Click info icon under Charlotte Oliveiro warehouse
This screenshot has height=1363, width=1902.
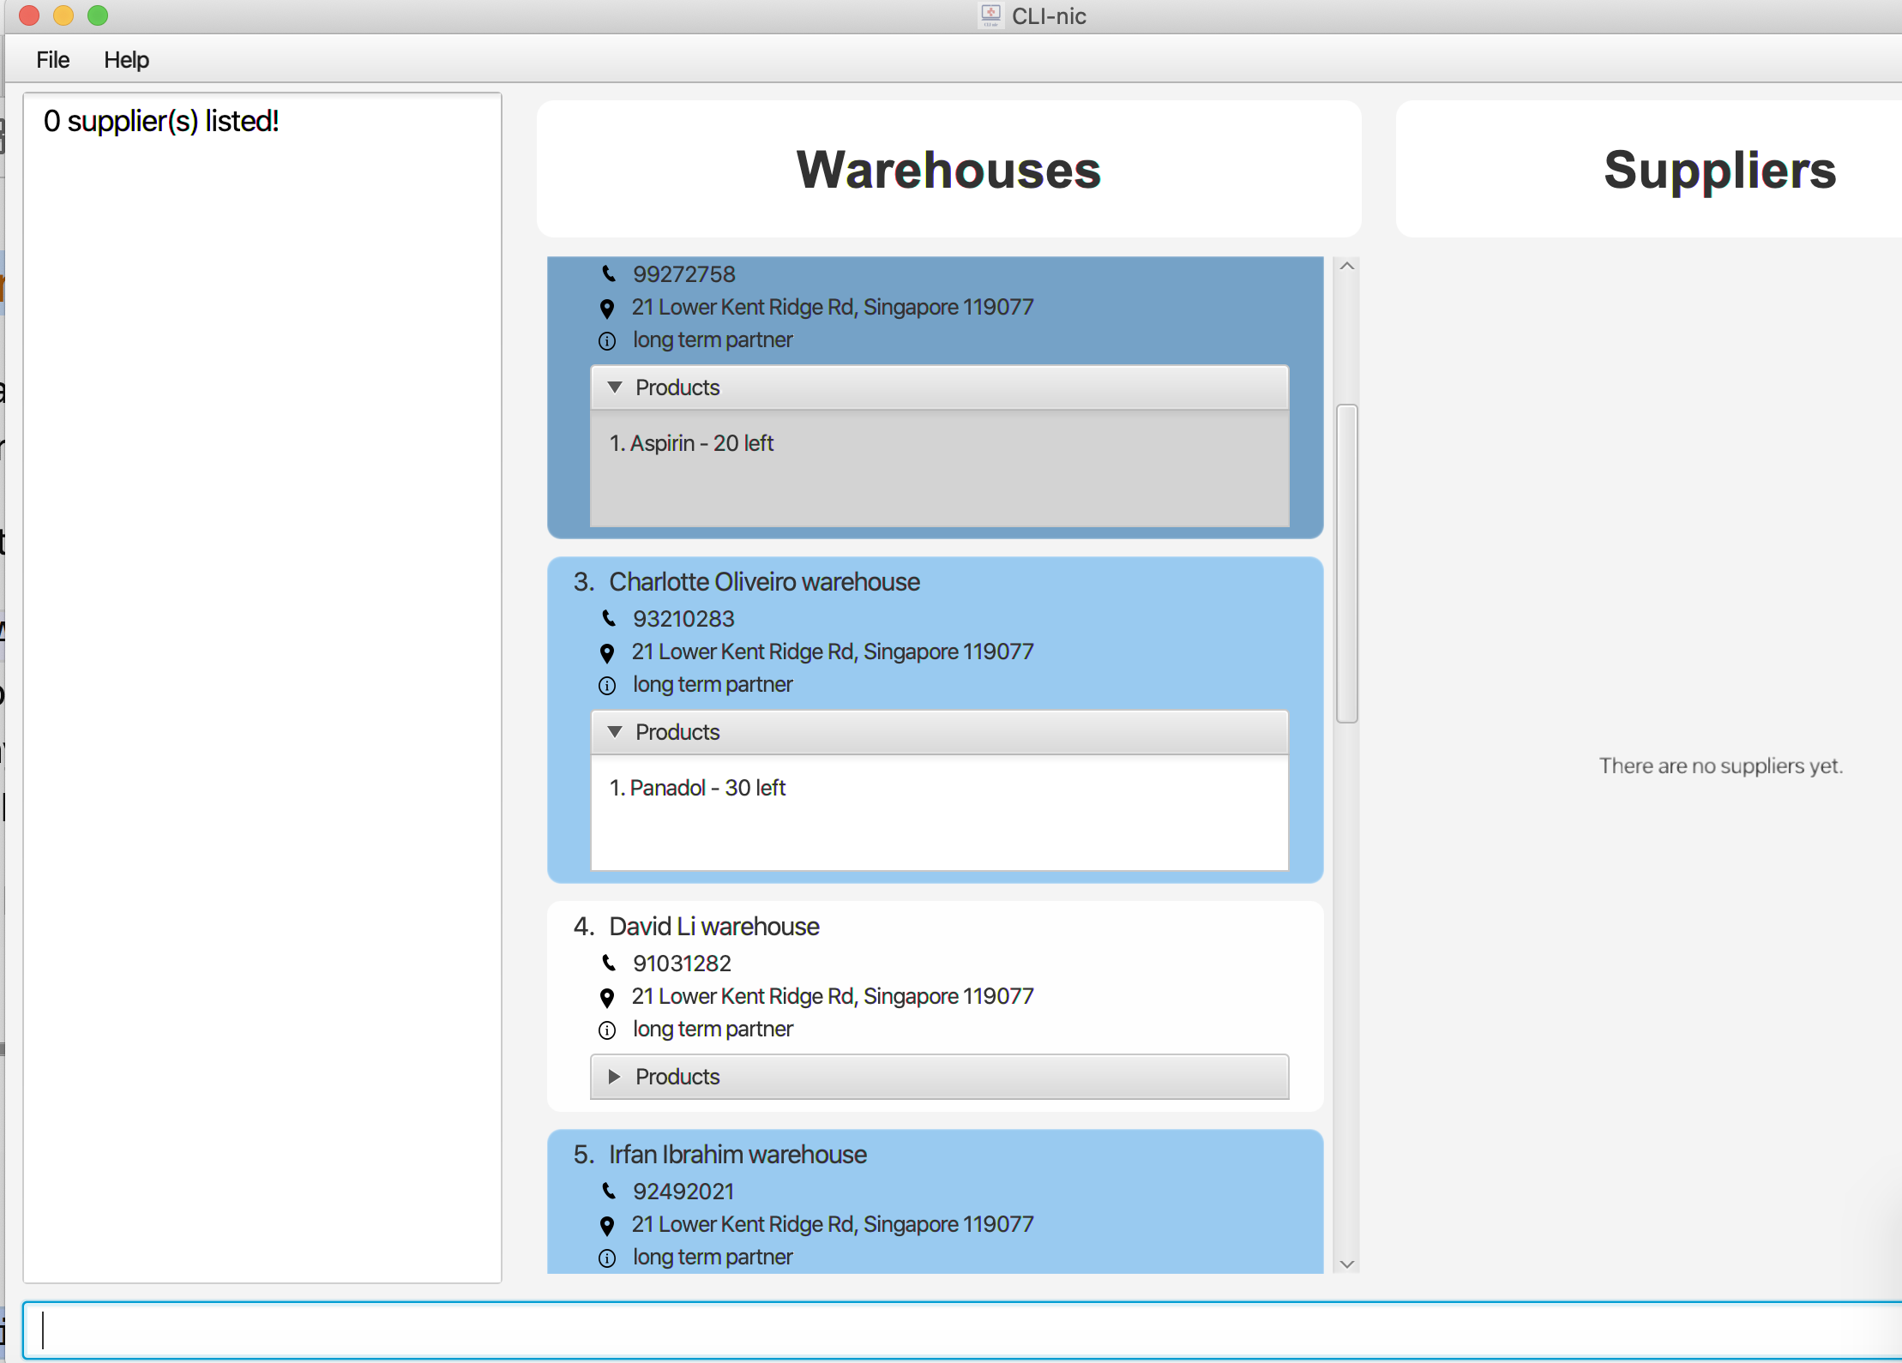pos(607,686)
